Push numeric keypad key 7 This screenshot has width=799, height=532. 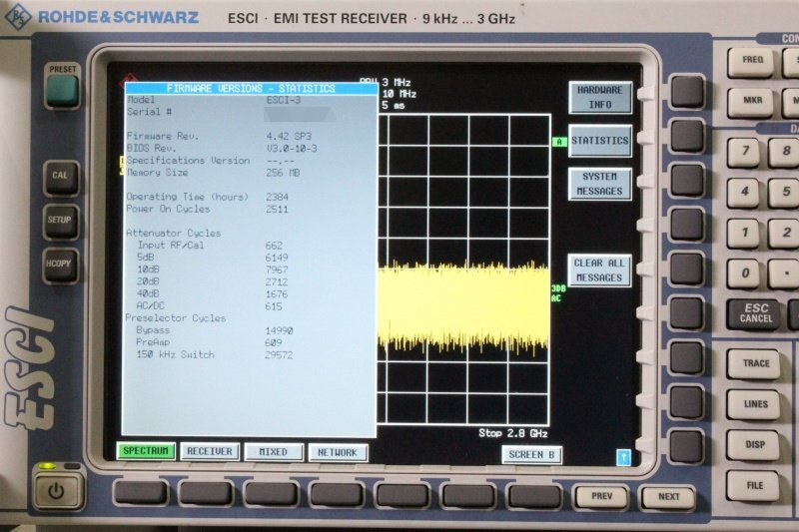pyautogui.click(x=746, y=152)
